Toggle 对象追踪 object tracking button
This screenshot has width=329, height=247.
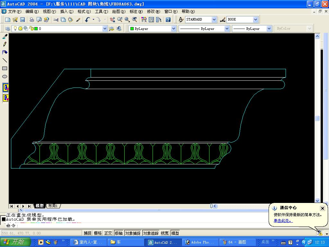click(151, 233)
